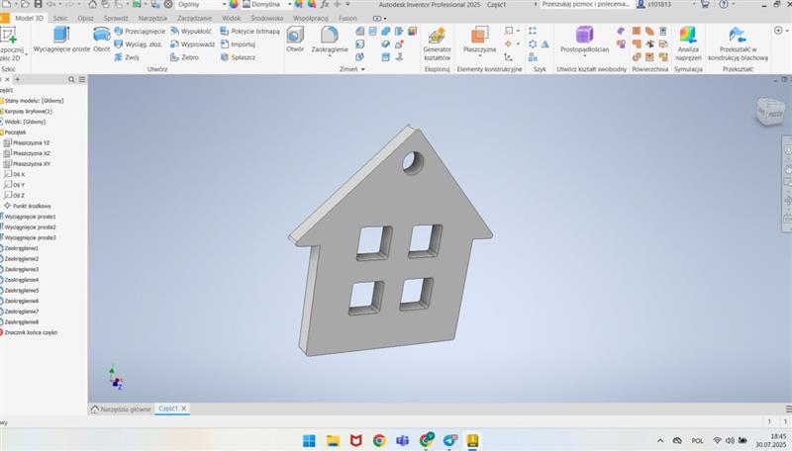Select the Zwój coil tool
This screenshot has width=792, height=451.
(127, 57)
